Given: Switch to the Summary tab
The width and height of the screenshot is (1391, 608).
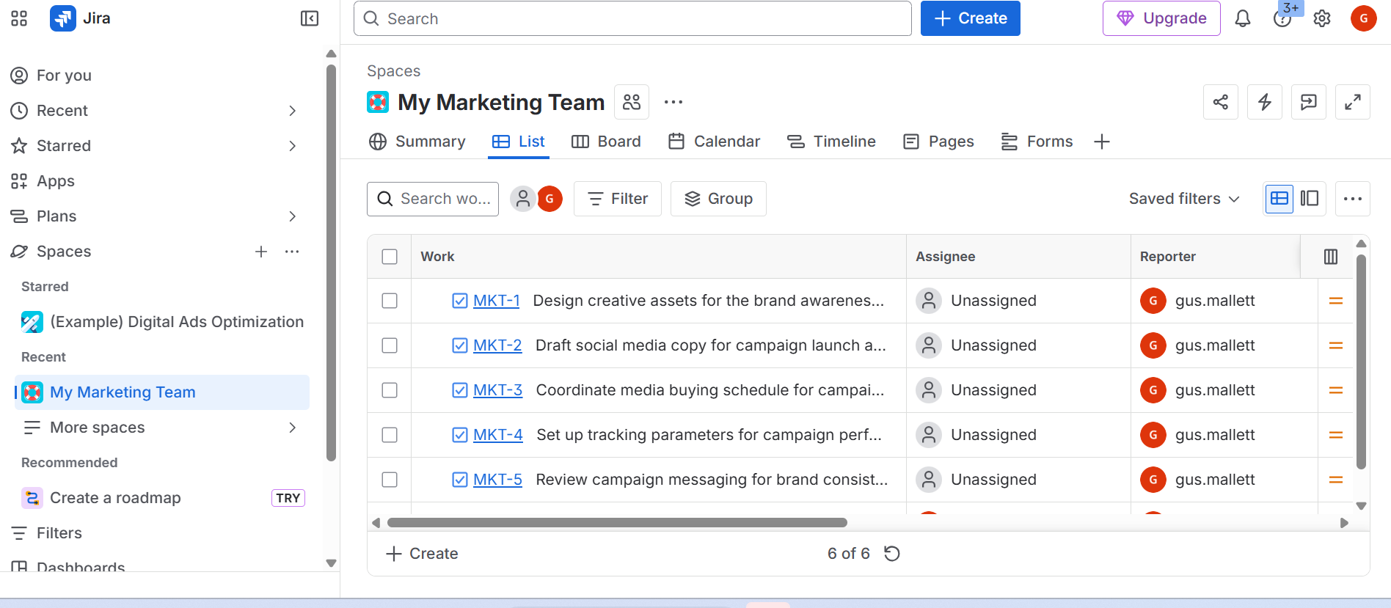Looking at the screenshot, I should click(x=417, y=142).
